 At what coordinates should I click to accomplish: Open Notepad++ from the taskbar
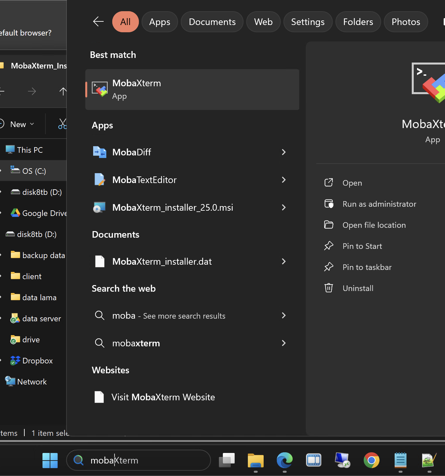430,460
